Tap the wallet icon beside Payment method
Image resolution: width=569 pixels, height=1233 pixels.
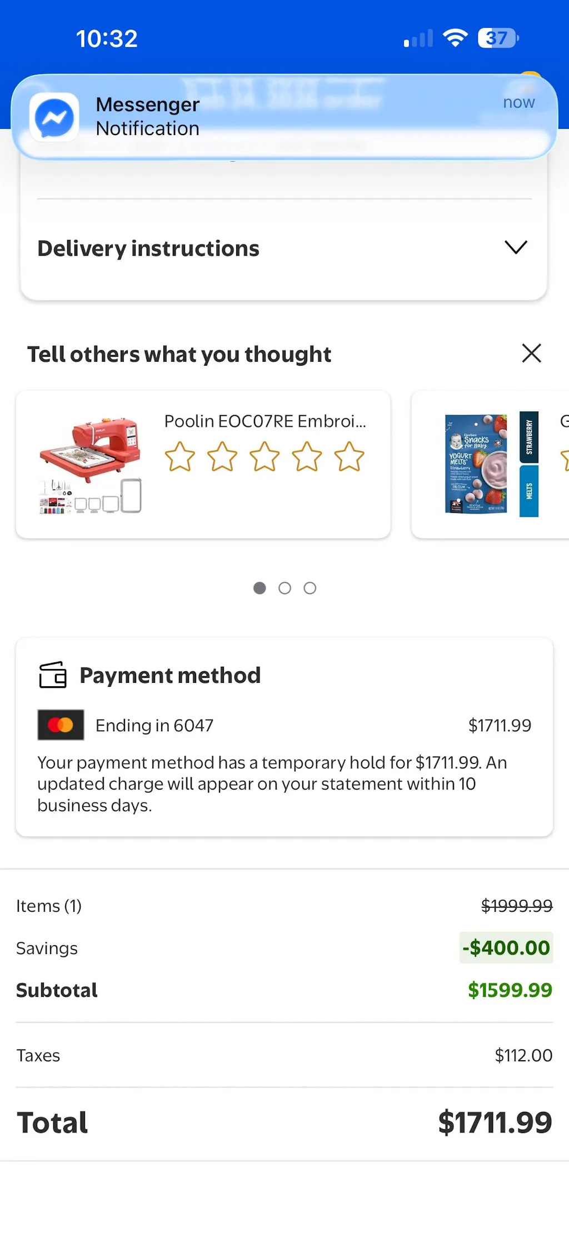coord(53,675)
